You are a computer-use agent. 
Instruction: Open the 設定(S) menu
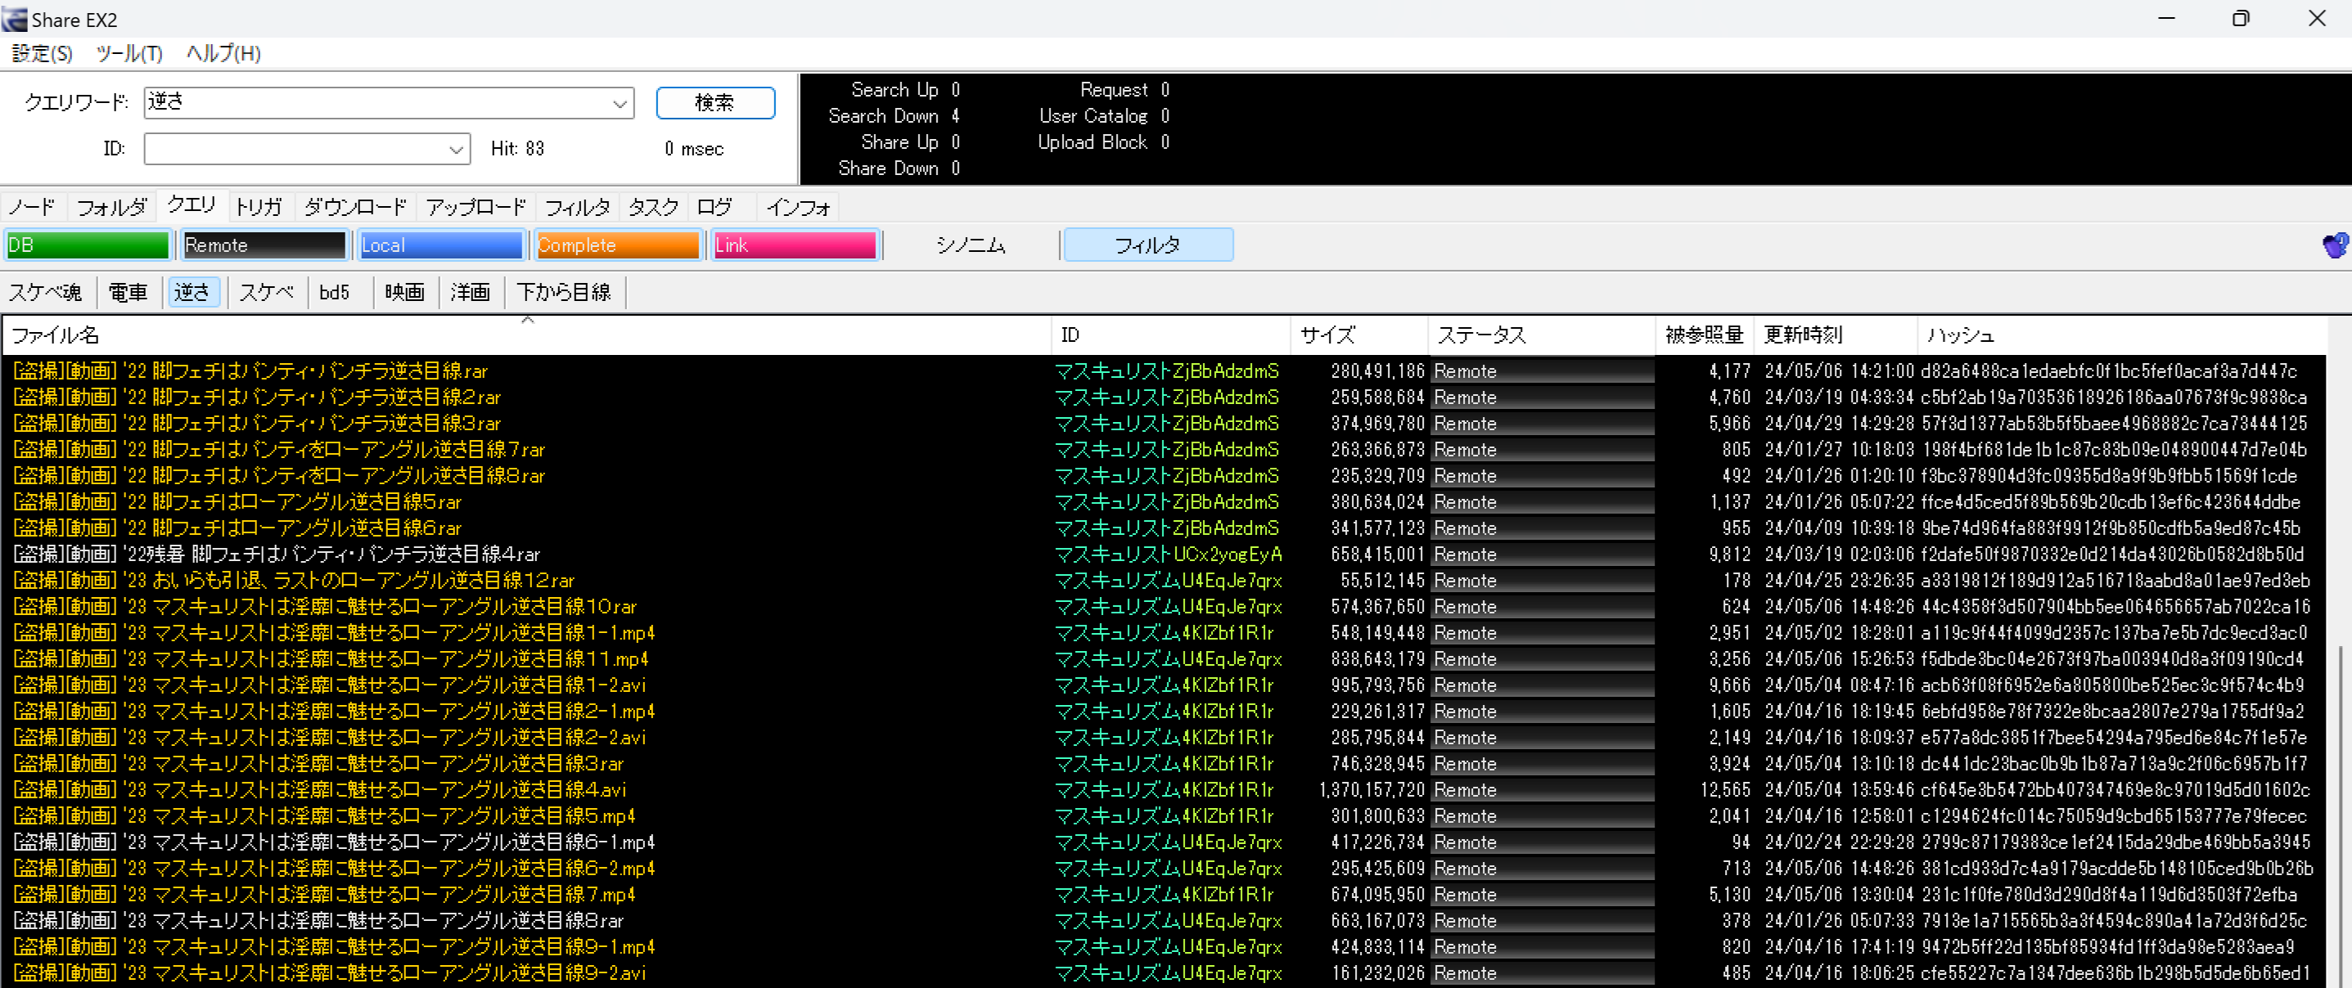pyautogui.click(x=42, y=54)
